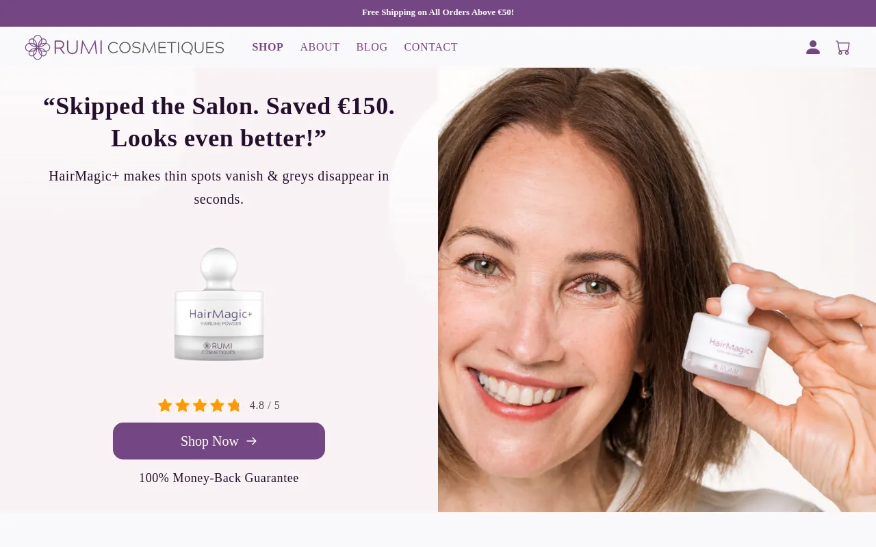Image resolution: width=876 pixels, height=547 pixels.
Task: Click the Rumi flower logo emblem
Action: tap(38, 47)
